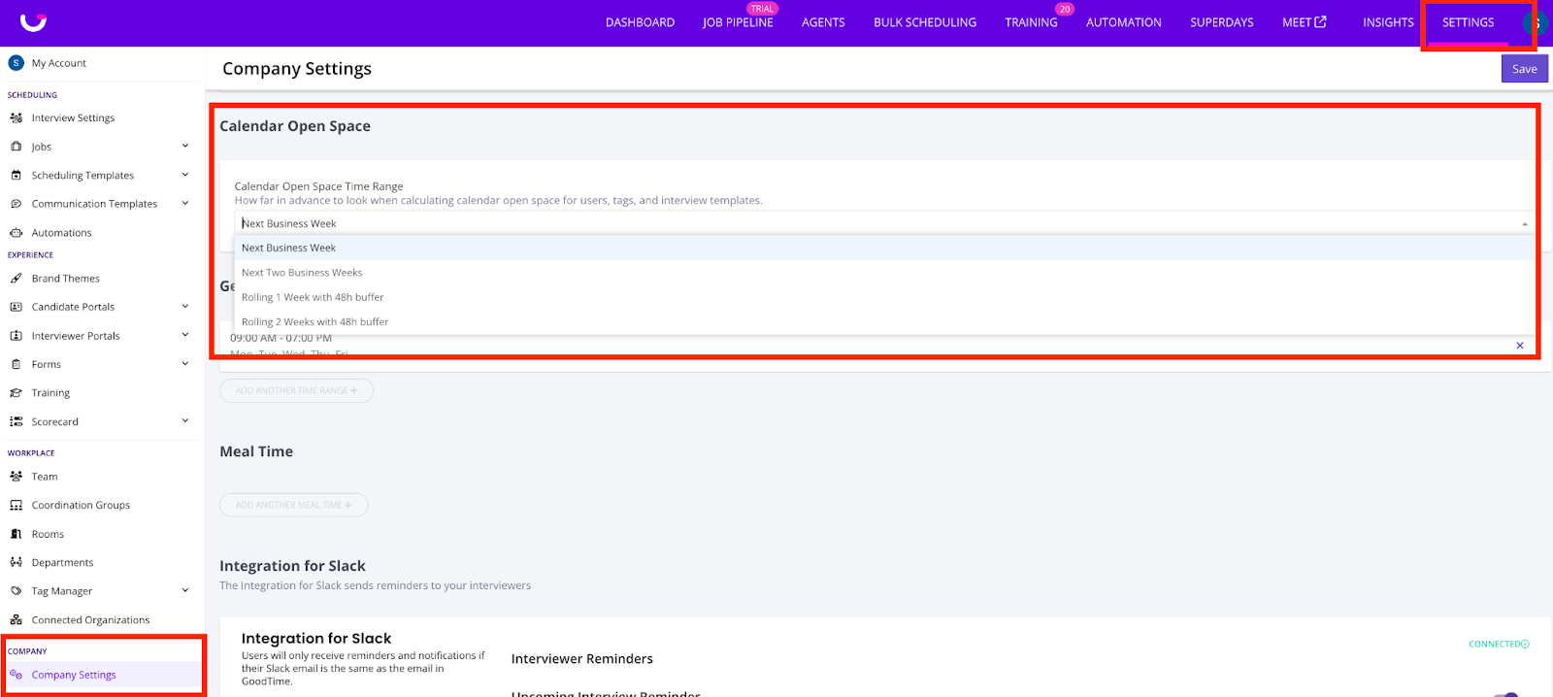Open the Settings tab

click(x=1468, y=22)
